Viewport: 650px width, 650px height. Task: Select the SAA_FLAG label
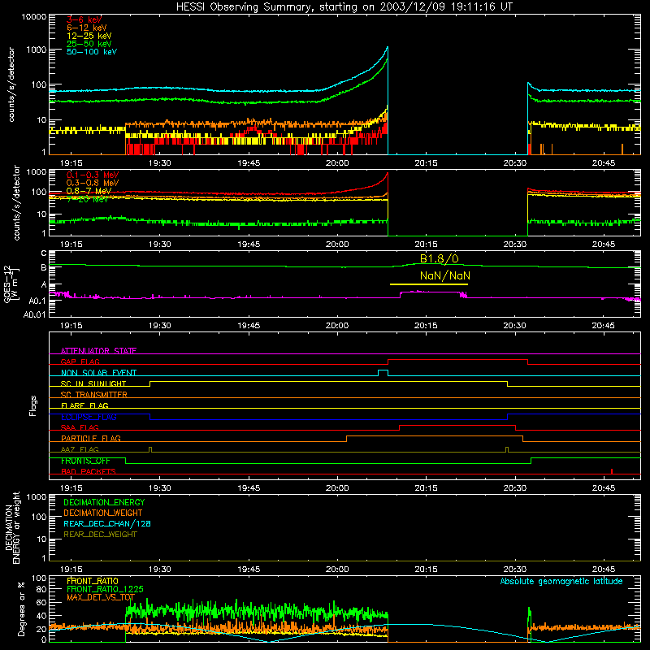[80, 427]
